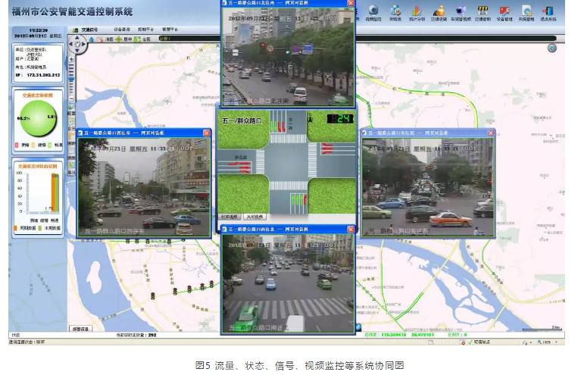Open the 系统管理 system management icon
Image resolution: width=584 pixels, height=375 pixels.
[526, 12]
